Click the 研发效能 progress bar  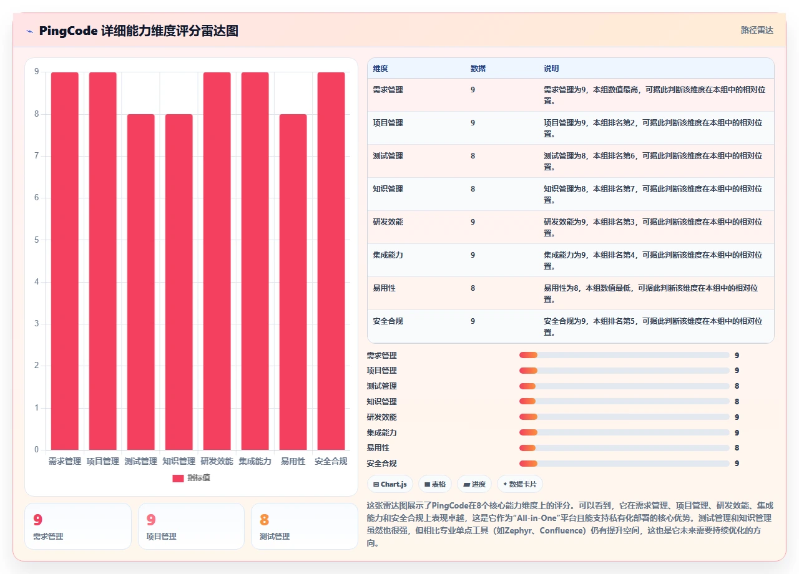pyautogui.click(x=624, y=417)
